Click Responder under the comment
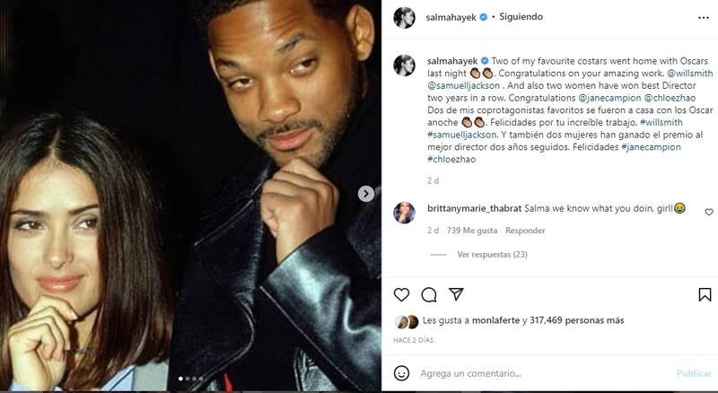718x393 pixels. click(525, 231)
